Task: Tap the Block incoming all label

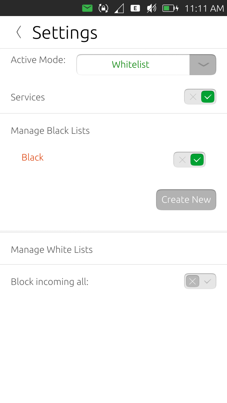Action: point(49,282)
